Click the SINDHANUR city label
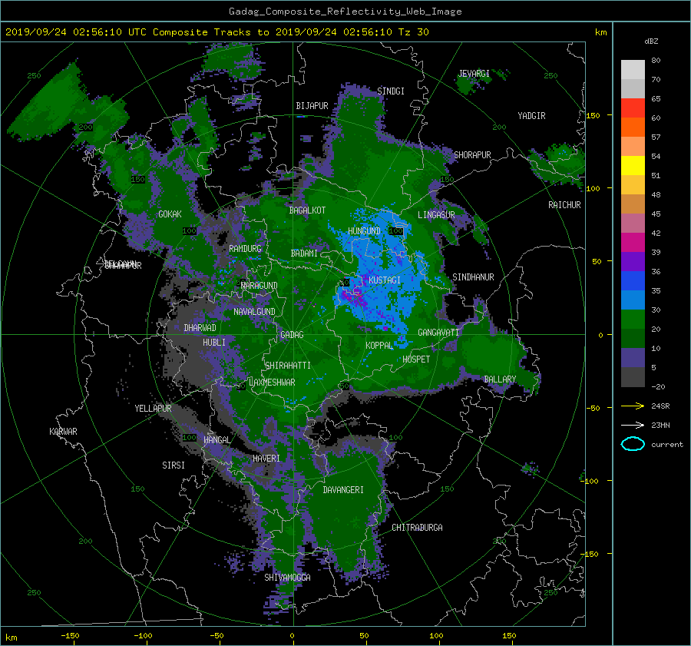The height and width of the screenshot is (646, 691). [473, 277]
